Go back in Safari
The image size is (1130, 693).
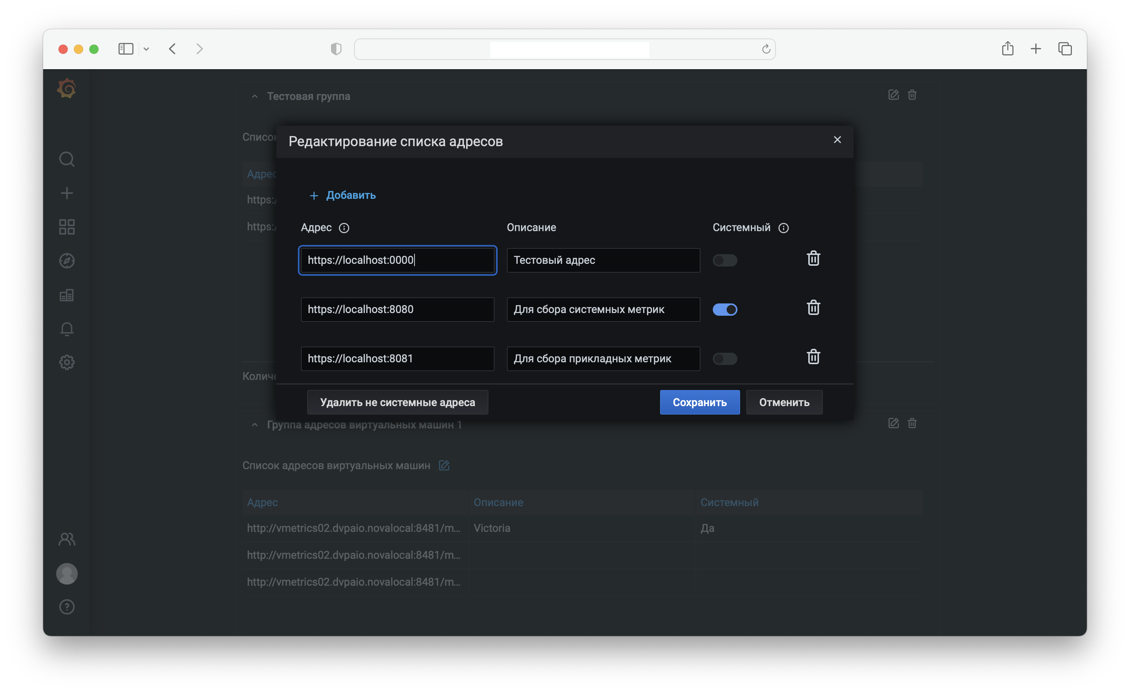(172, 48)
